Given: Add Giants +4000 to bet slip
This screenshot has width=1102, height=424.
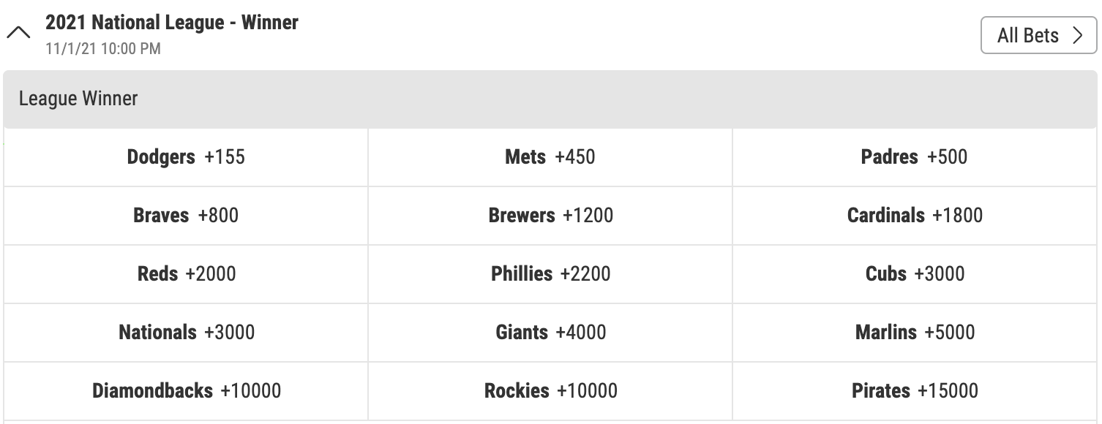Looking at the screenshot, I should pos(550,333).
